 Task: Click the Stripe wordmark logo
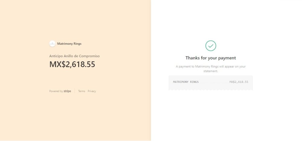pos(67,91)
